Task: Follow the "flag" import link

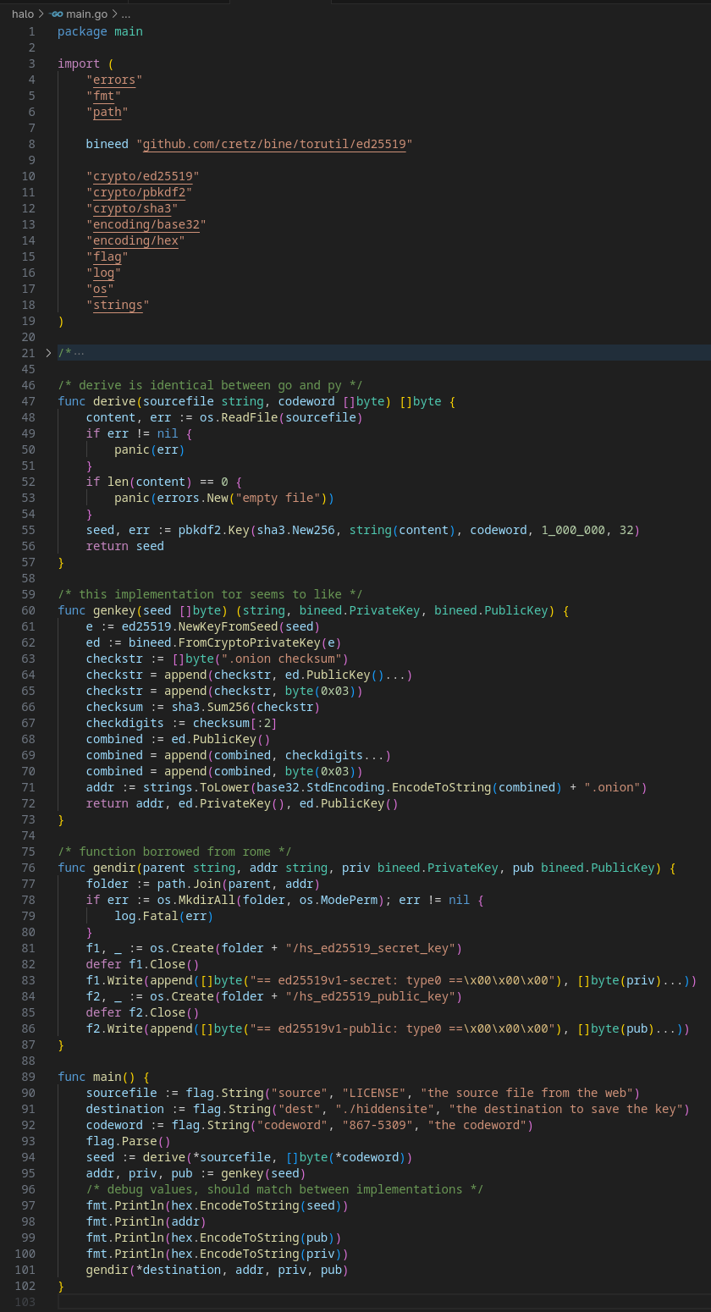Action: (107, 256)
